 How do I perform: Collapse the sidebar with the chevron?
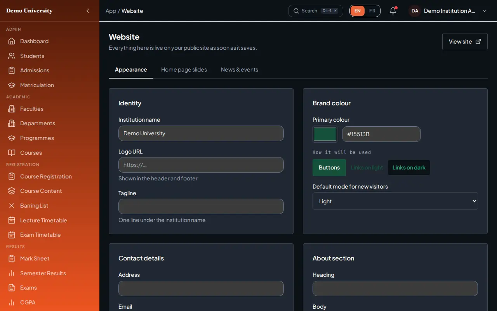88,11
